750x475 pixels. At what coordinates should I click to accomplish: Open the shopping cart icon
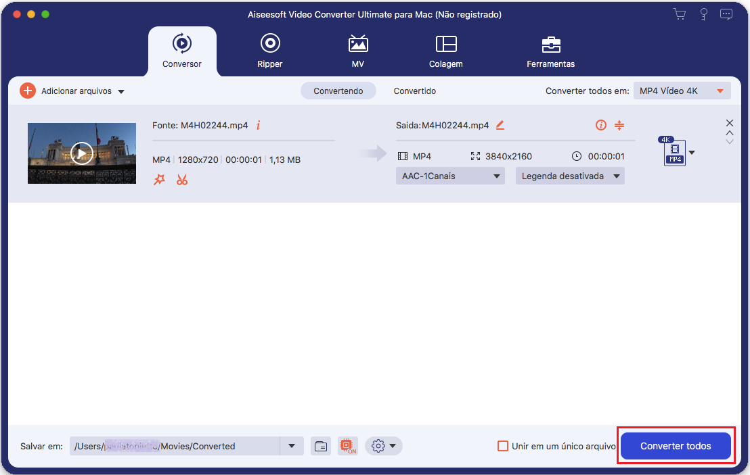pyautogui.click(x=679, y=14)
